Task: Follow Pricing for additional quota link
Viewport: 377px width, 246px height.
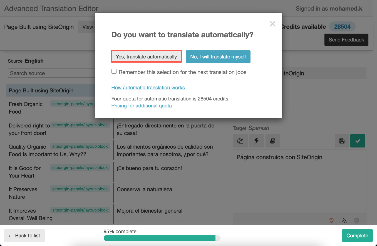Action: point(142,105)
